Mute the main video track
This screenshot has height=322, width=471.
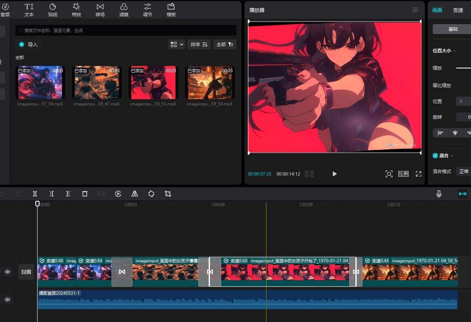point(7,272)
